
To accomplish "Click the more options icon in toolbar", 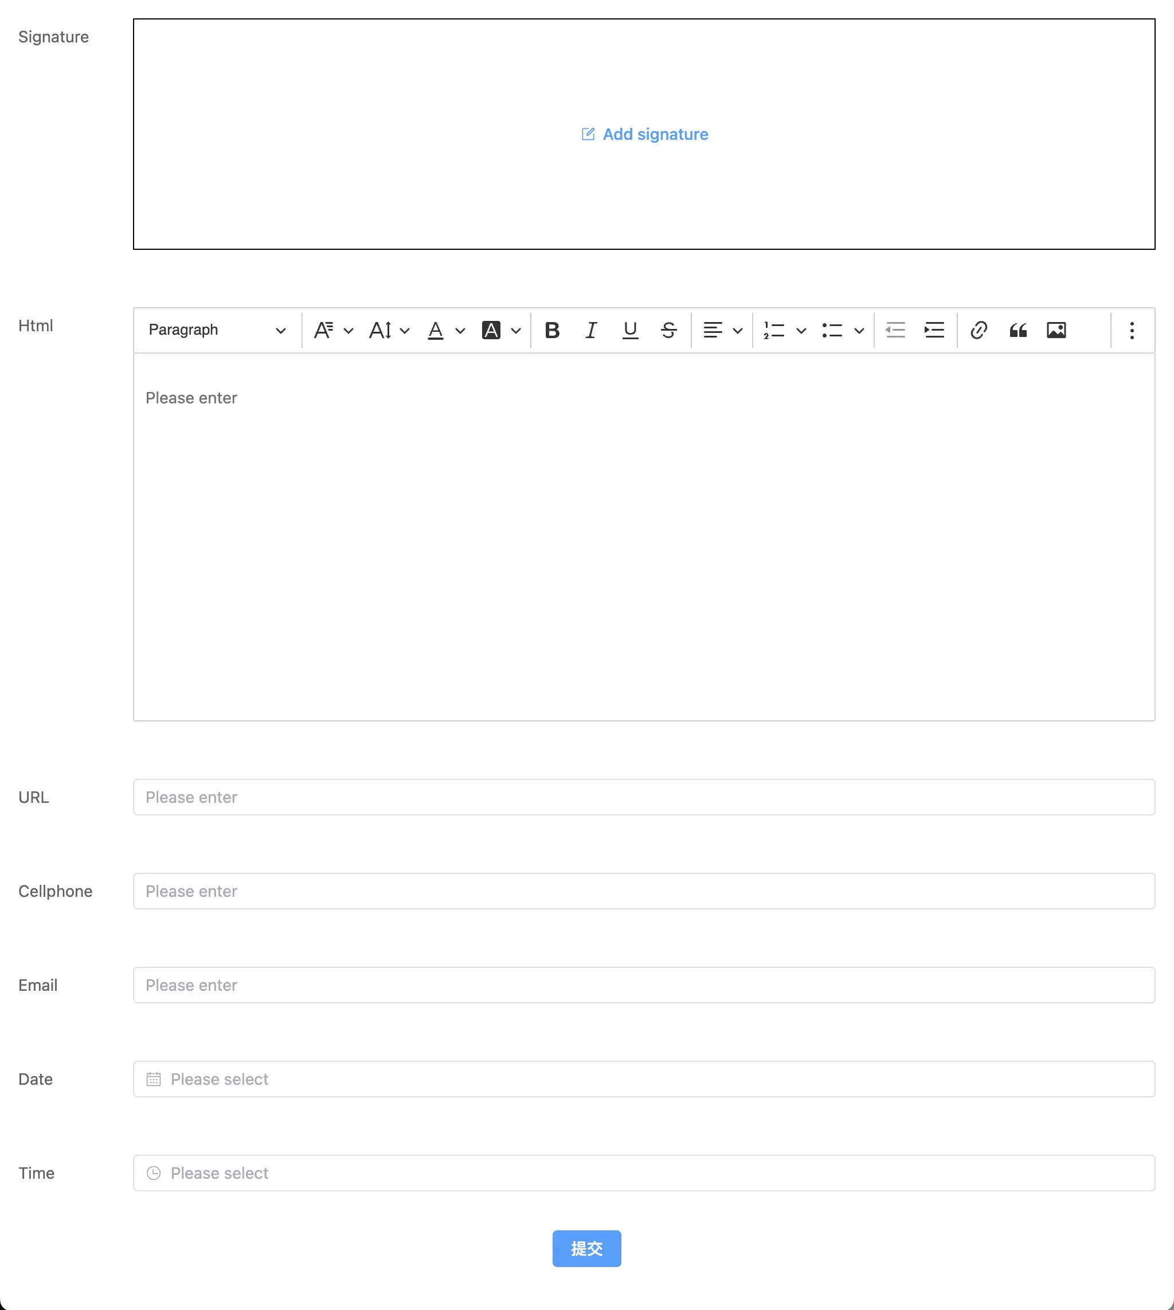I will [1132, 330].
